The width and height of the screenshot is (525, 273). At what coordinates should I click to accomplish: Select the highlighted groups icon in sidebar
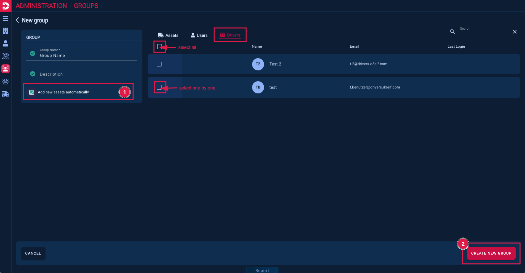(6, 69)
